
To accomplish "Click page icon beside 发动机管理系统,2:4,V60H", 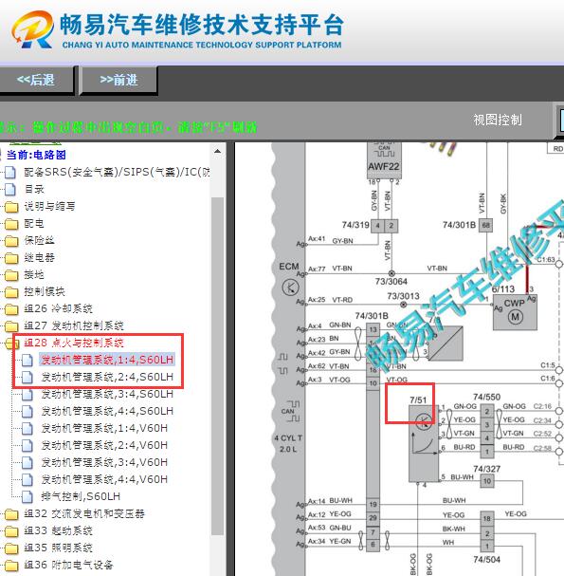I will [x=27, y=446].
